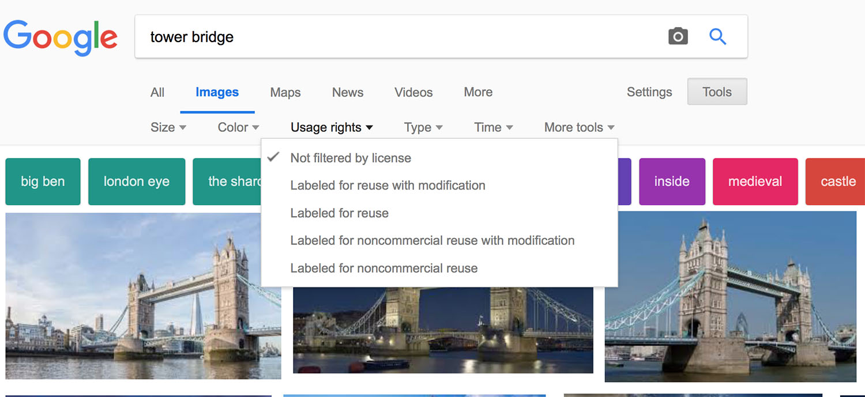865x397 pixels.
Task: Switch to the All tab
Action: point(157,92)
